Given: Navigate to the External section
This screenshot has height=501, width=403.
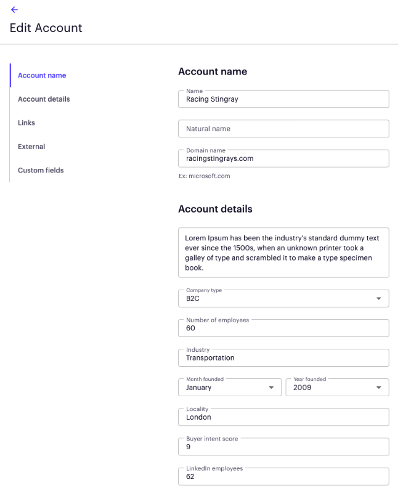Looking at the screenshot, I should (31, 146).
